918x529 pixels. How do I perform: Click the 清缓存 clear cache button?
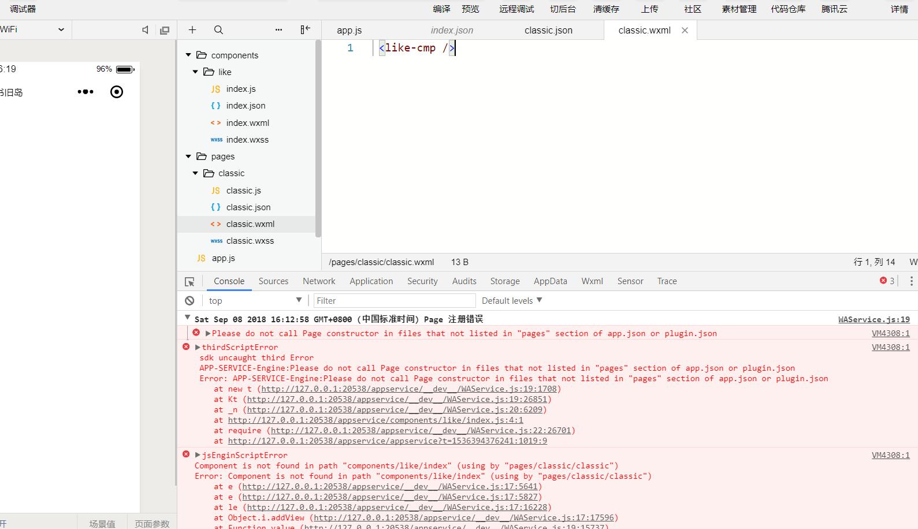[x=607, y=9]
